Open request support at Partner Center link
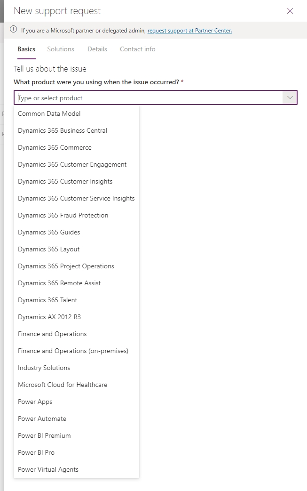The width and height of the screenshot is (307, 491). pos(189,31)
